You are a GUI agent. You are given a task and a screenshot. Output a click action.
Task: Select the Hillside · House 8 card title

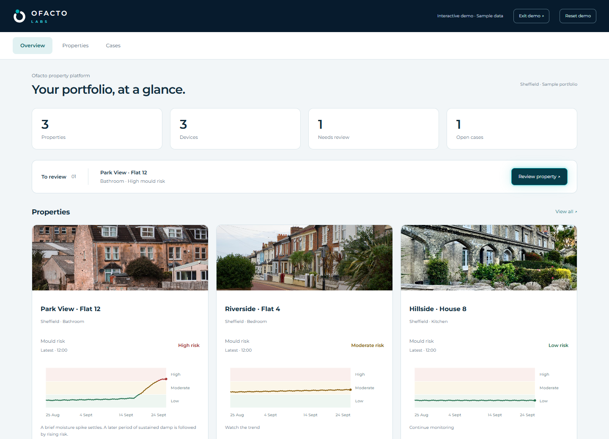point(438,309)
